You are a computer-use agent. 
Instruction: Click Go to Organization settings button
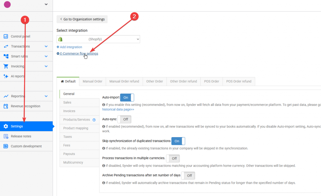coord(82,19)
